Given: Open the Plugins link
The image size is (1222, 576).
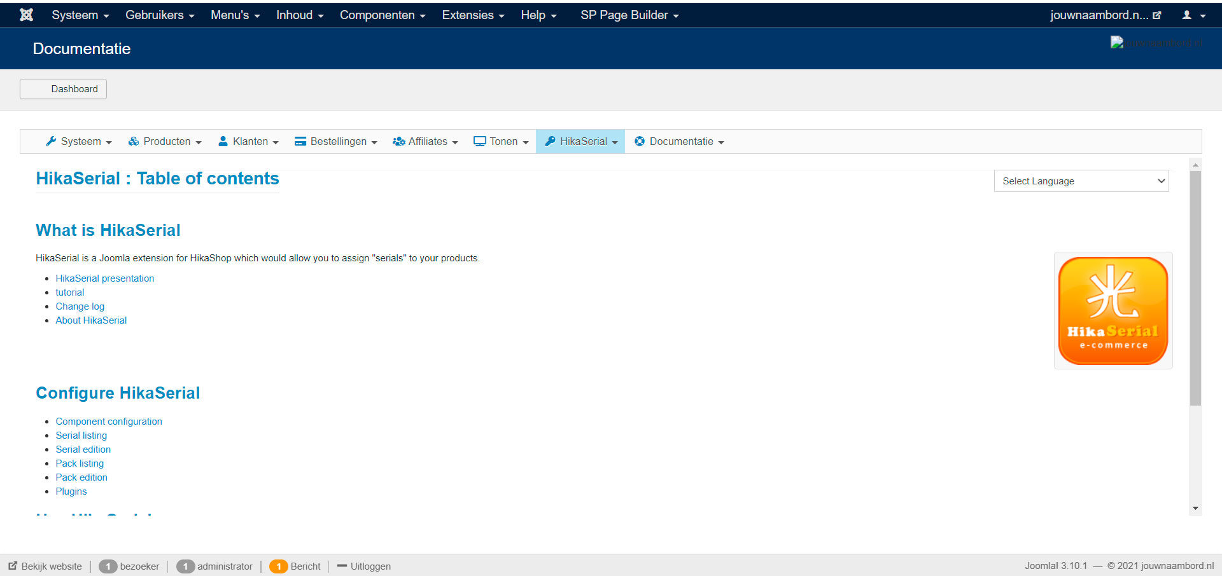Looking at the screenshot, I should click(71, 491).
